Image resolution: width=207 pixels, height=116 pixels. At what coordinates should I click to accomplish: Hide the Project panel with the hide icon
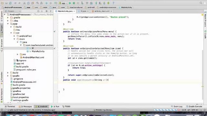click(x=51, y=11)
